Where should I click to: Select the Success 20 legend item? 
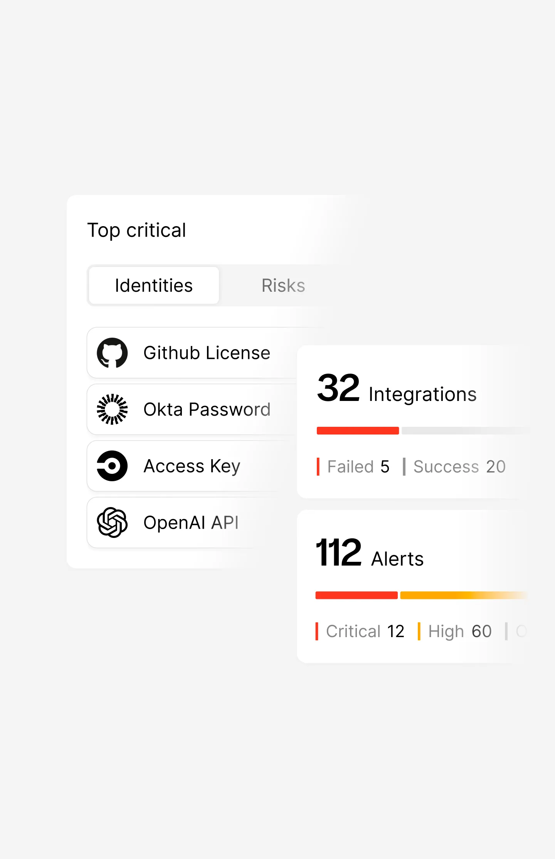point(459,467)
